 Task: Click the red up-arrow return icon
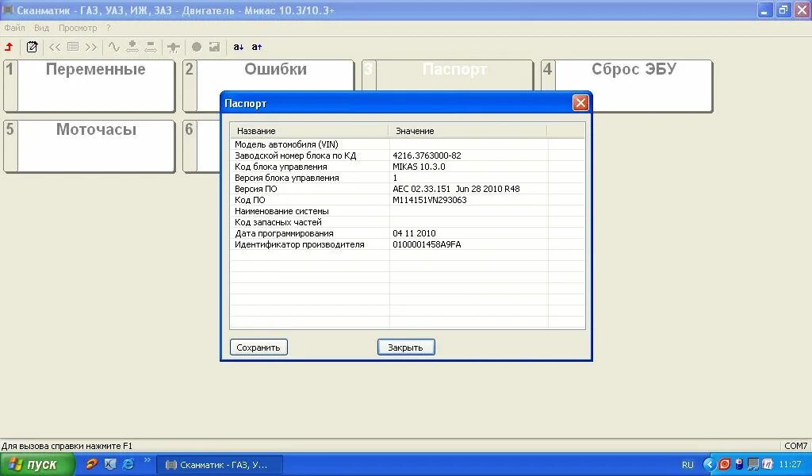[9, 47]
